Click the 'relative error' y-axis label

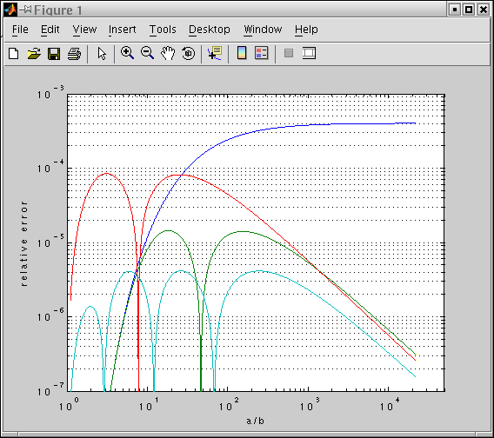(24, 243)
